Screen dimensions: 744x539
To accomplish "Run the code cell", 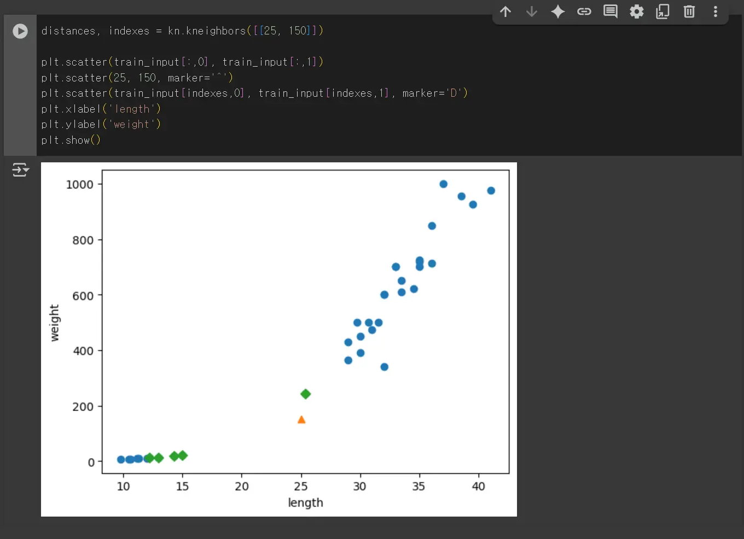I will coord(20,31).
